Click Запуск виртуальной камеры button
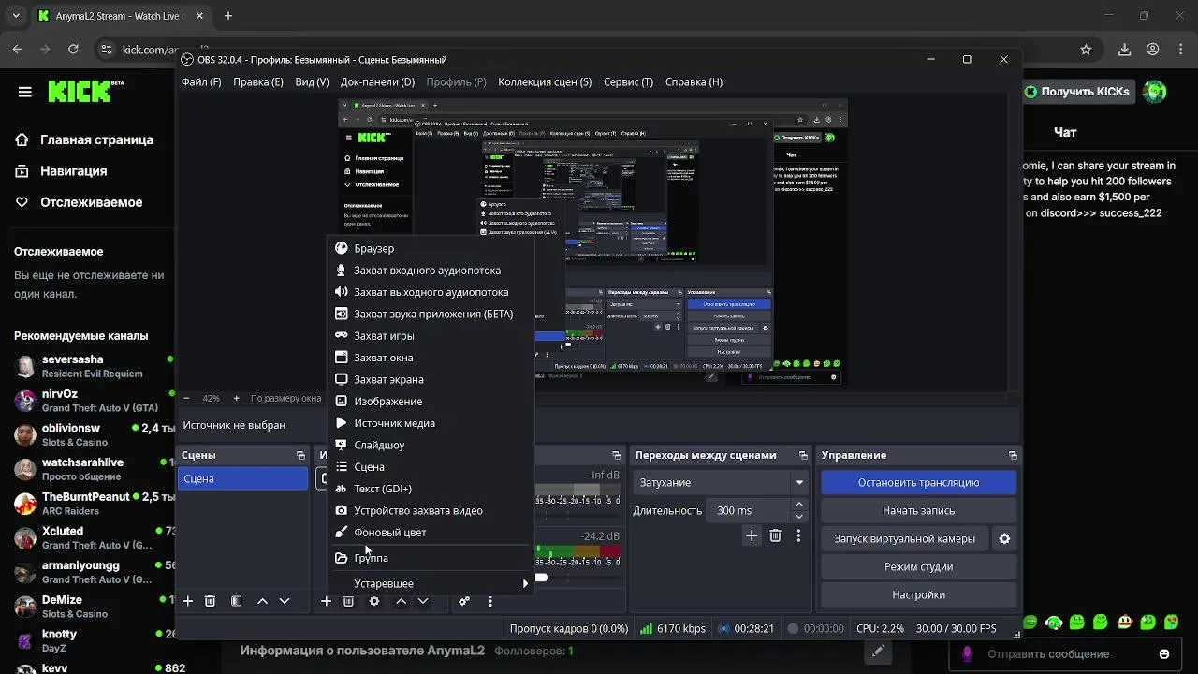 click(x=905, y=539)
